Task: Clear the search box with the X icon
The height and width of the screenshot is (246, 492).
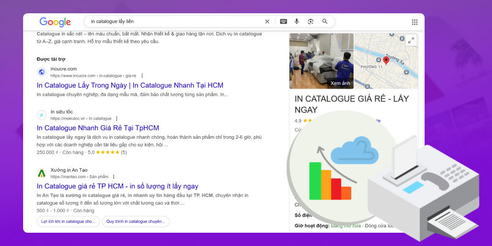Action: tap(267, 21)
